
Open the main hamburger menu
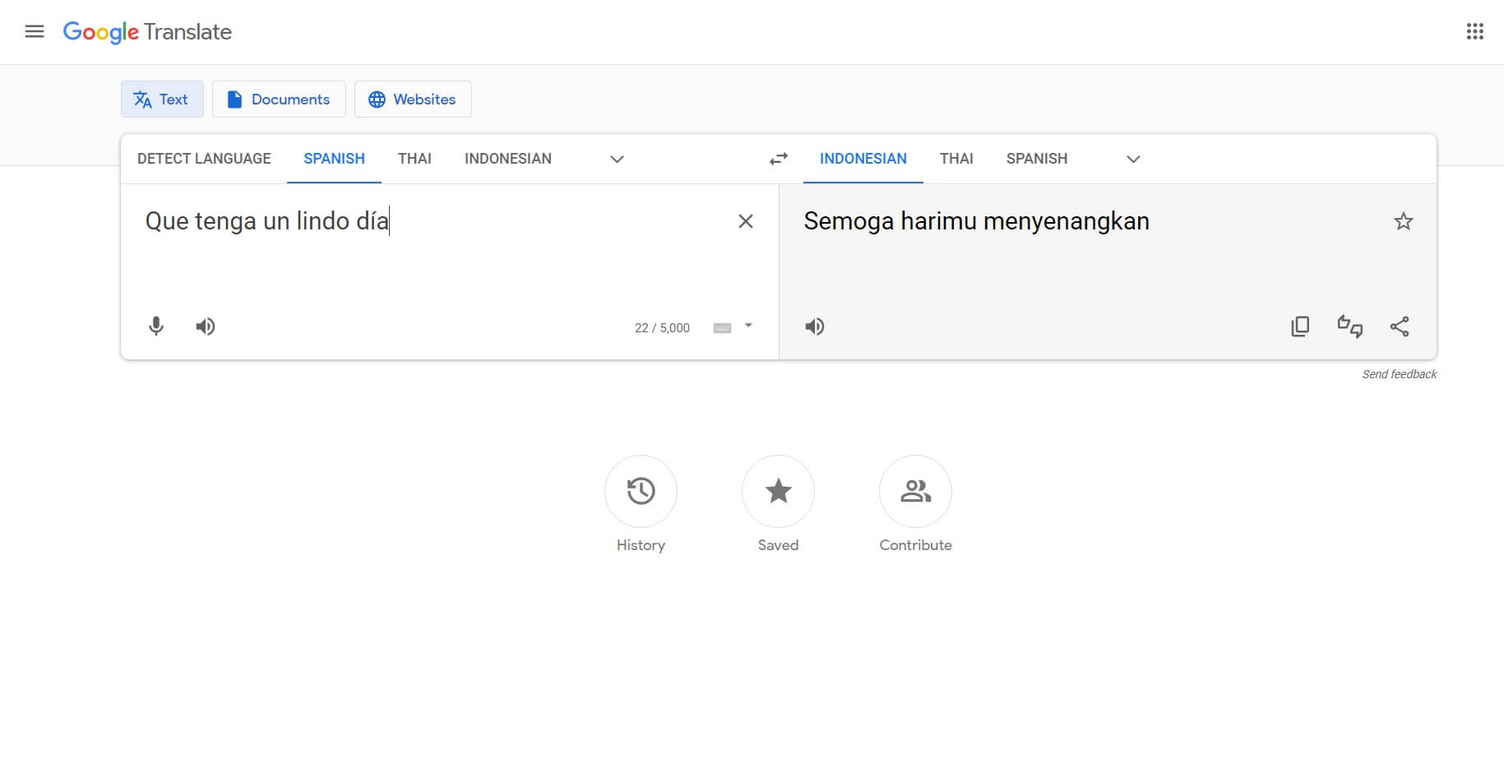(x=34, y=32)
